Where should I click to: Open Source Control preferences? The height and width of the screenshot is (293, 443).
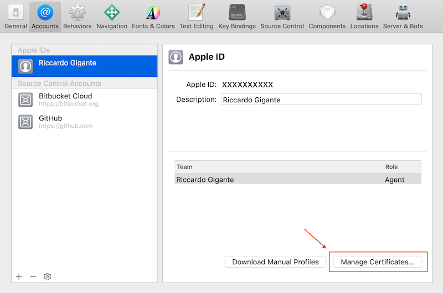pos(282,17)
